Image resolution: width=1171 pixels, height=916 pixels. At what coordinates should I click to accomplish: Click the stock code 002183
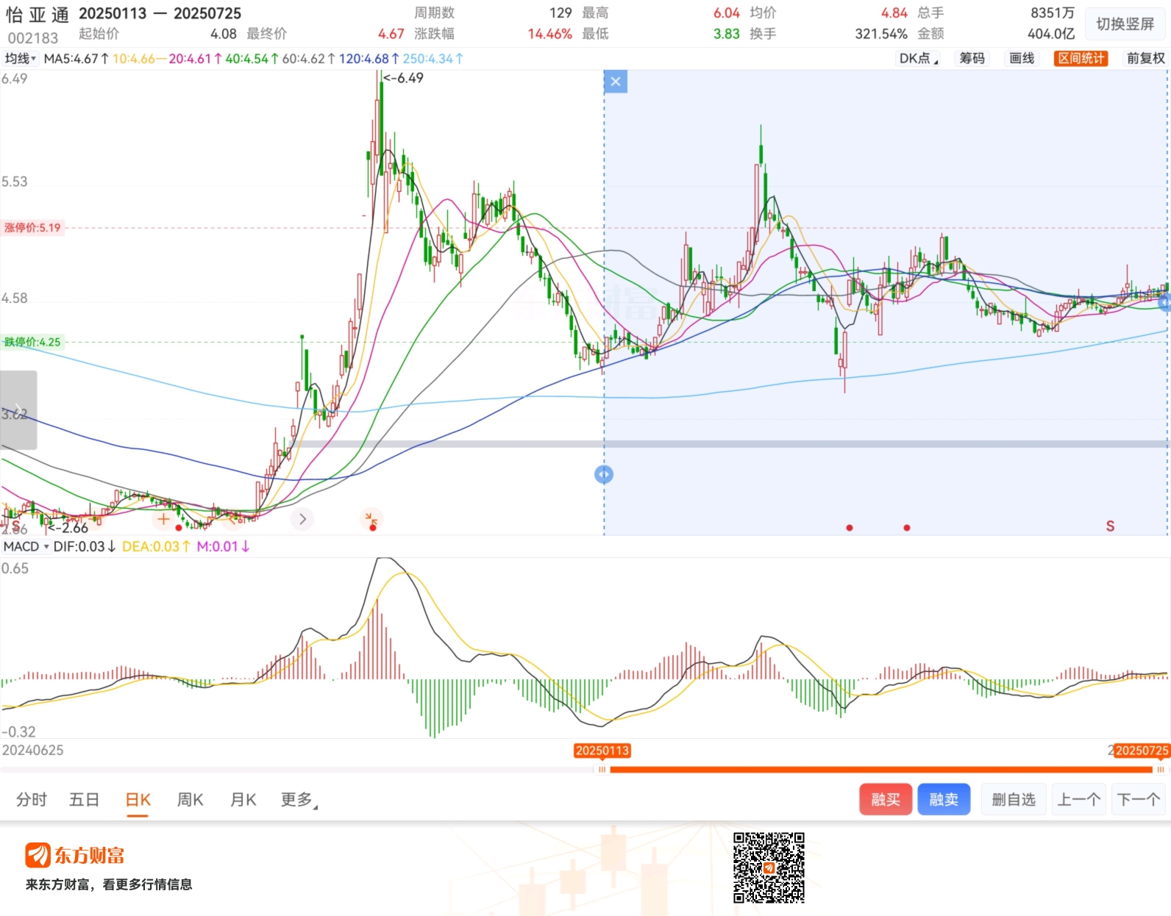click(33, 38)
